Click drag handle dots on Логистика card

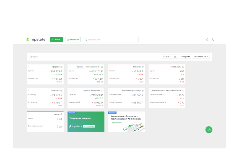(28, 90)
